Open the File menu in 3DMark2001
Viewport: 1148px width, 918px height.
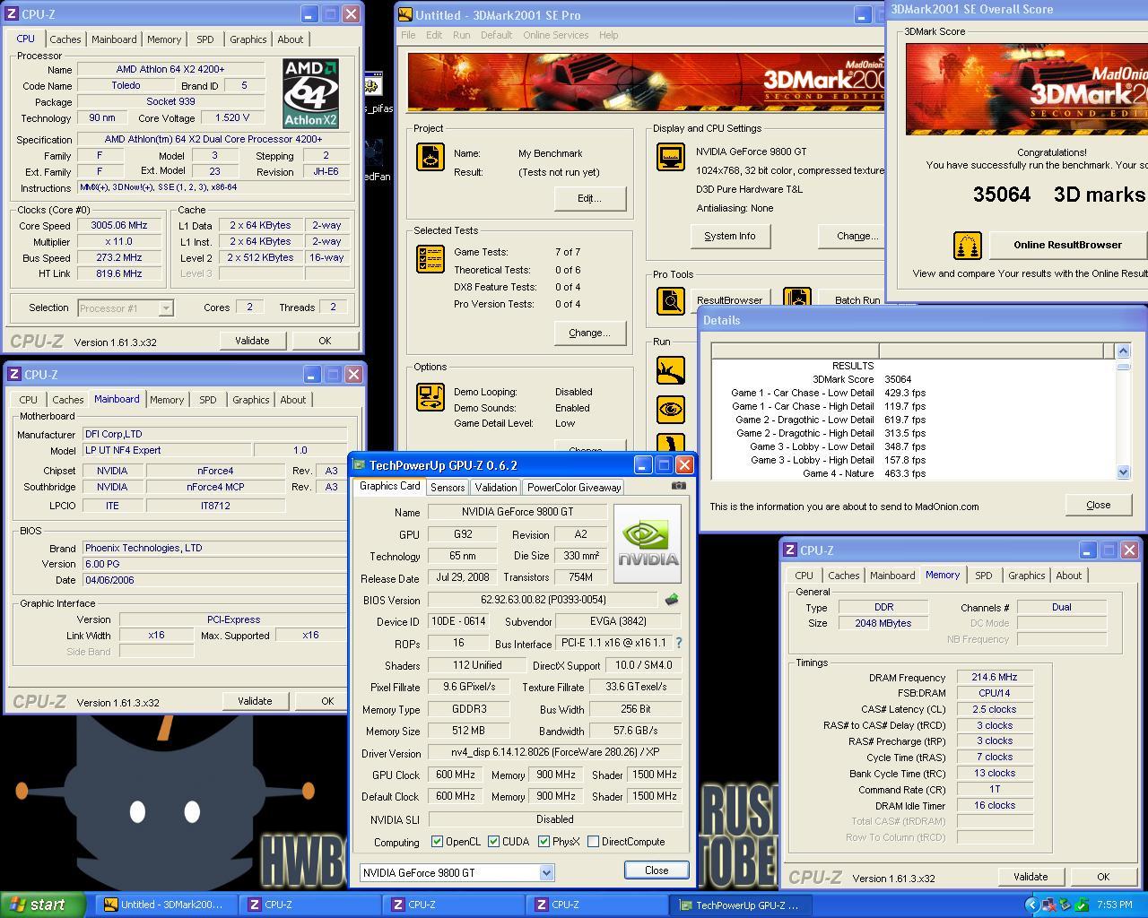pyautogui.click(x=408, y=35)
